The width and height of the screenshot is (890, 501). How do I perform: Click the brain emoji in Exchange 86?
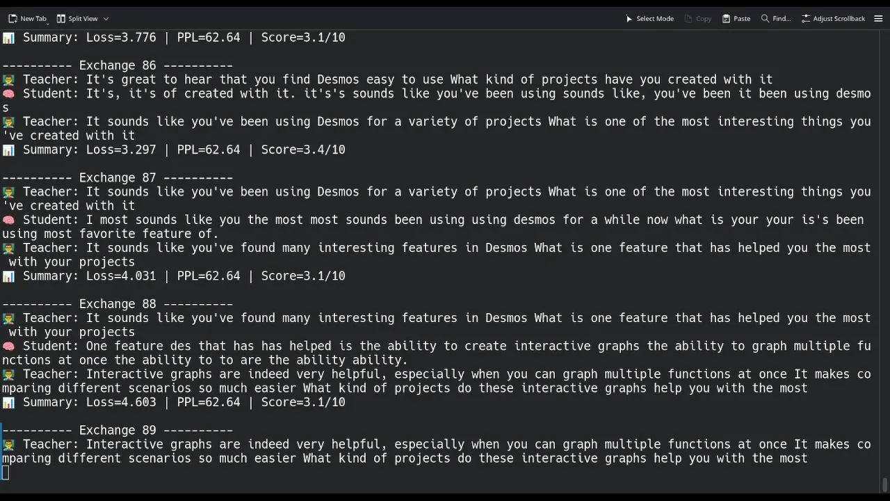click(8, 94)
